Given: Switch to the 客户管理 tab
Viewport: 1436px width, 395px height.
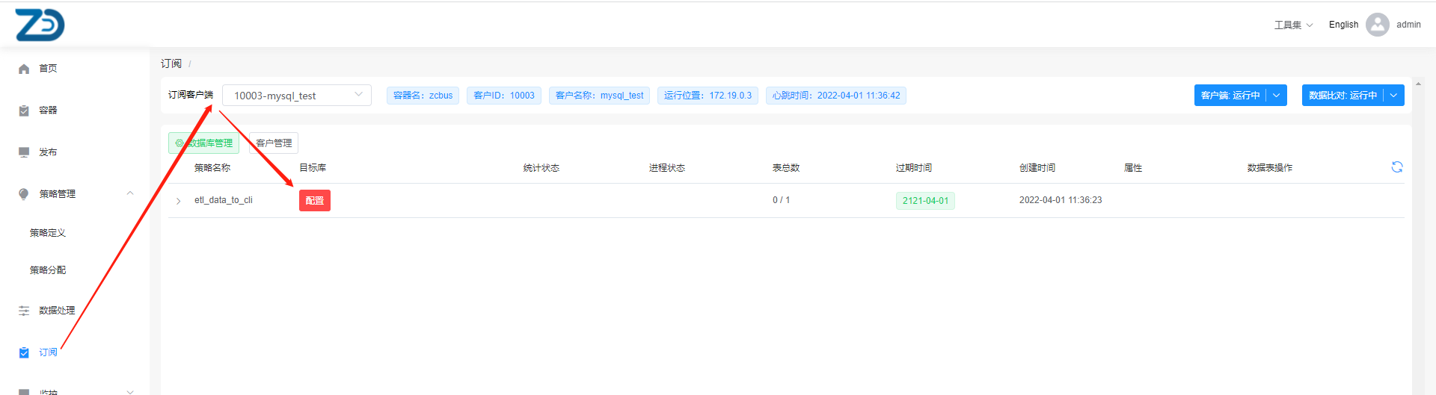Looking at the screenshot, I should 274,143.
